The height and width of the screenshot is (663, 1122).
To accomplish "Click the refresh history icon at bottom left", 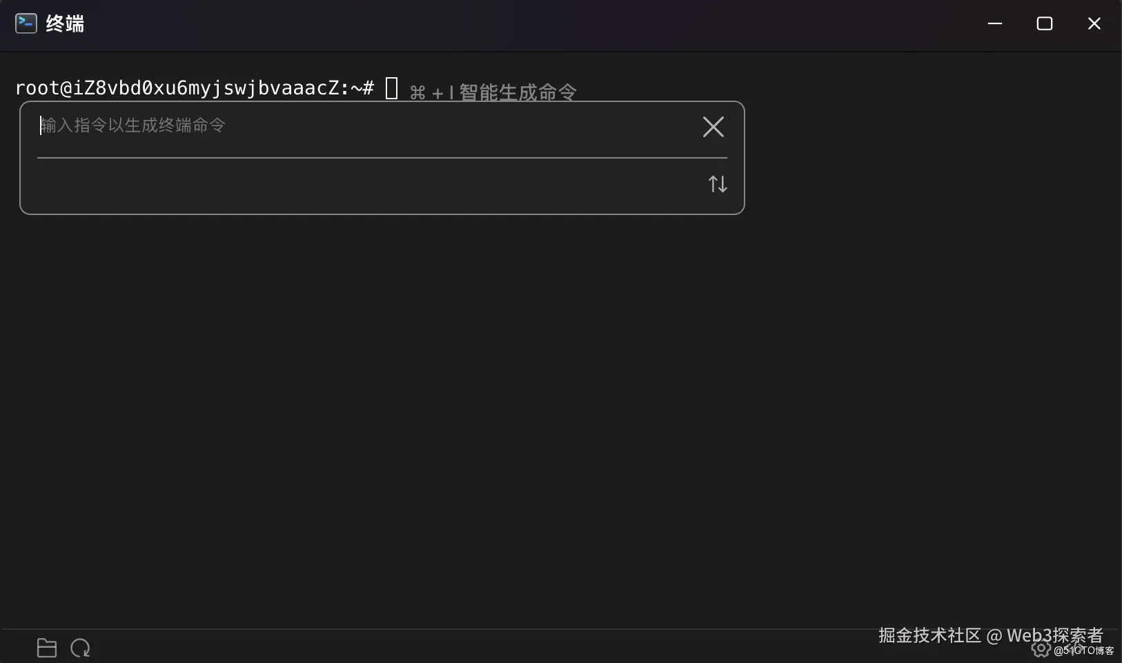I will pos(80,648).
